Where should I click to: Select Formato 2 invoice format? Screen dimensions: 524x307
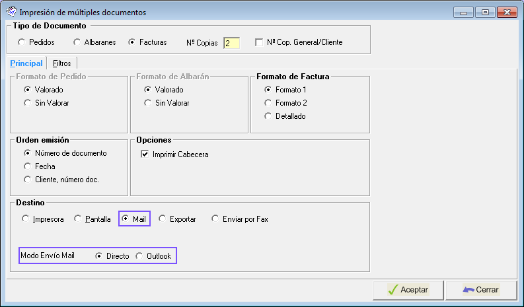[268, 103]
